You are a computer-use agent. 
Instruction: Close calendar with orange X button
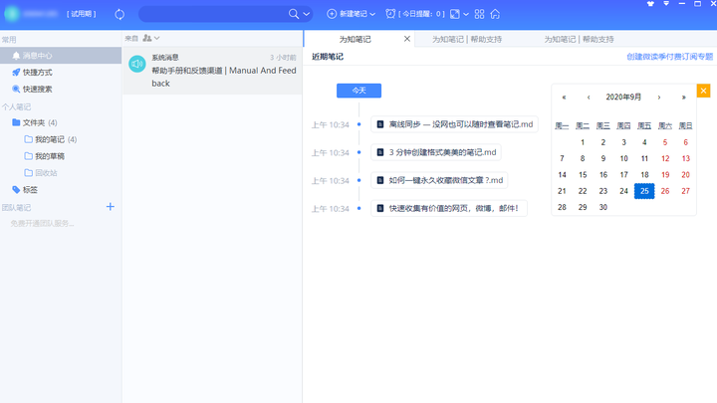[x=703, y=91]
